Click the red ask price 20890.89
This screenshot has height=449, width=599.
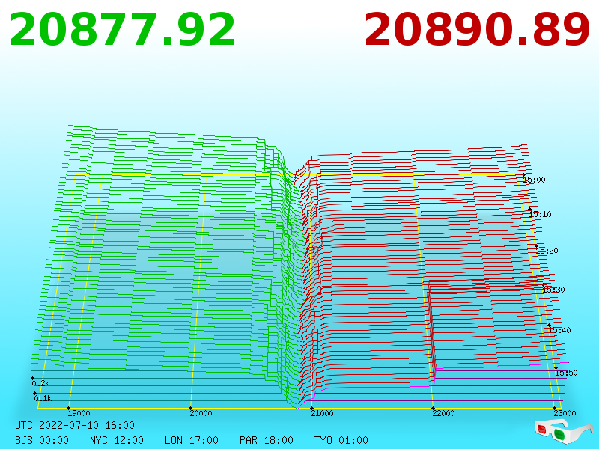[x=477, y=30]
